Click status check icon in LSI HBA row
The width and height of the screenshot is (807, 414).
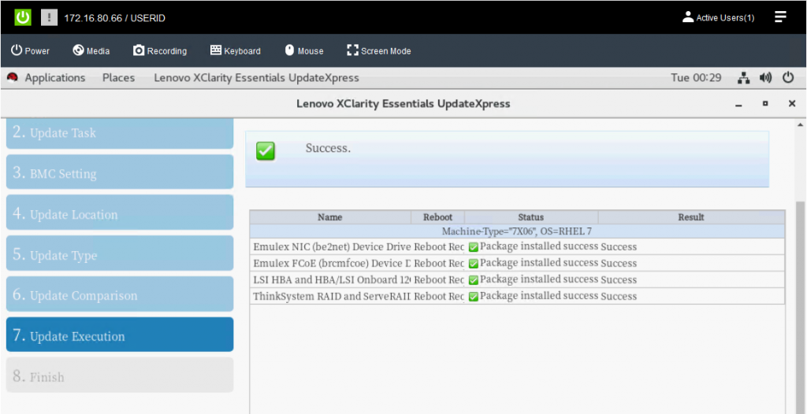tap(474, 280)
